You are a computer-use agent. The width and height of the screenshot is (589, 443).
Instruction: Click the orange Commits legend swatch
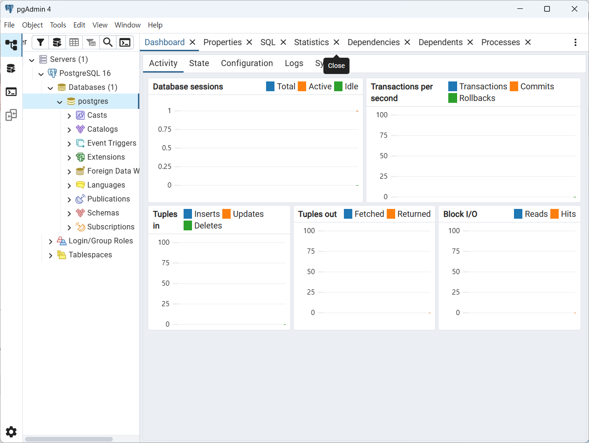tap(514, 87)
